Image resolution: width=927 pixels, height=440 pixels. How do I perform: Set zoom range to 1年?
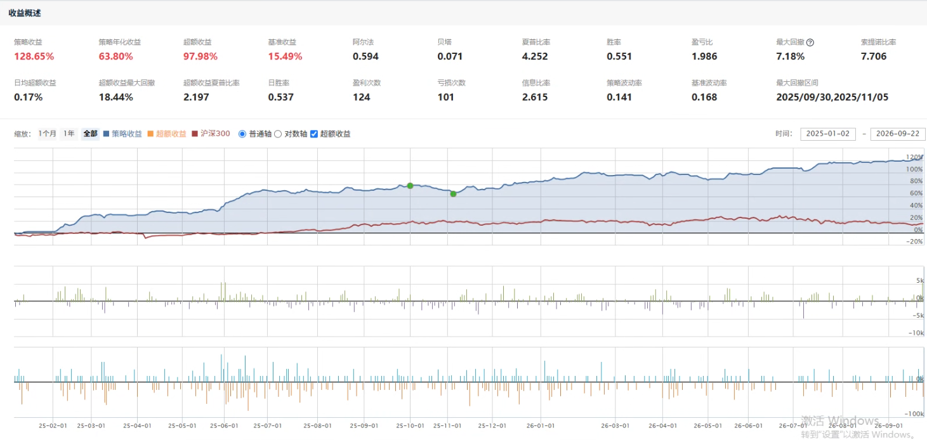point(69,134)
